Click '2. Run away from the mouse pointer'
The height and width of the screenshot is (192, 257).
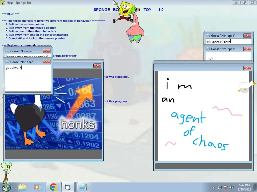coord(31,28)
